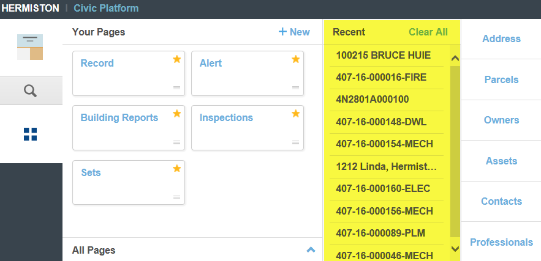Click the star icon on Sets card
Viewport: 541px width, 261px height.
(176, 169)
